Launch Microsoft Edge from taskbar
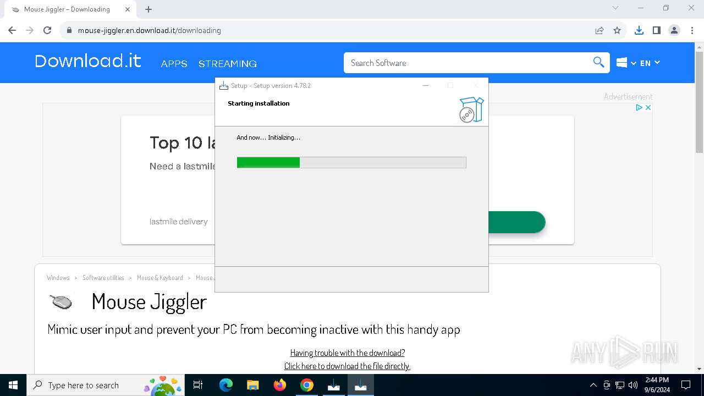Screen dimensions: 704x396 click(x=226, y=385)
